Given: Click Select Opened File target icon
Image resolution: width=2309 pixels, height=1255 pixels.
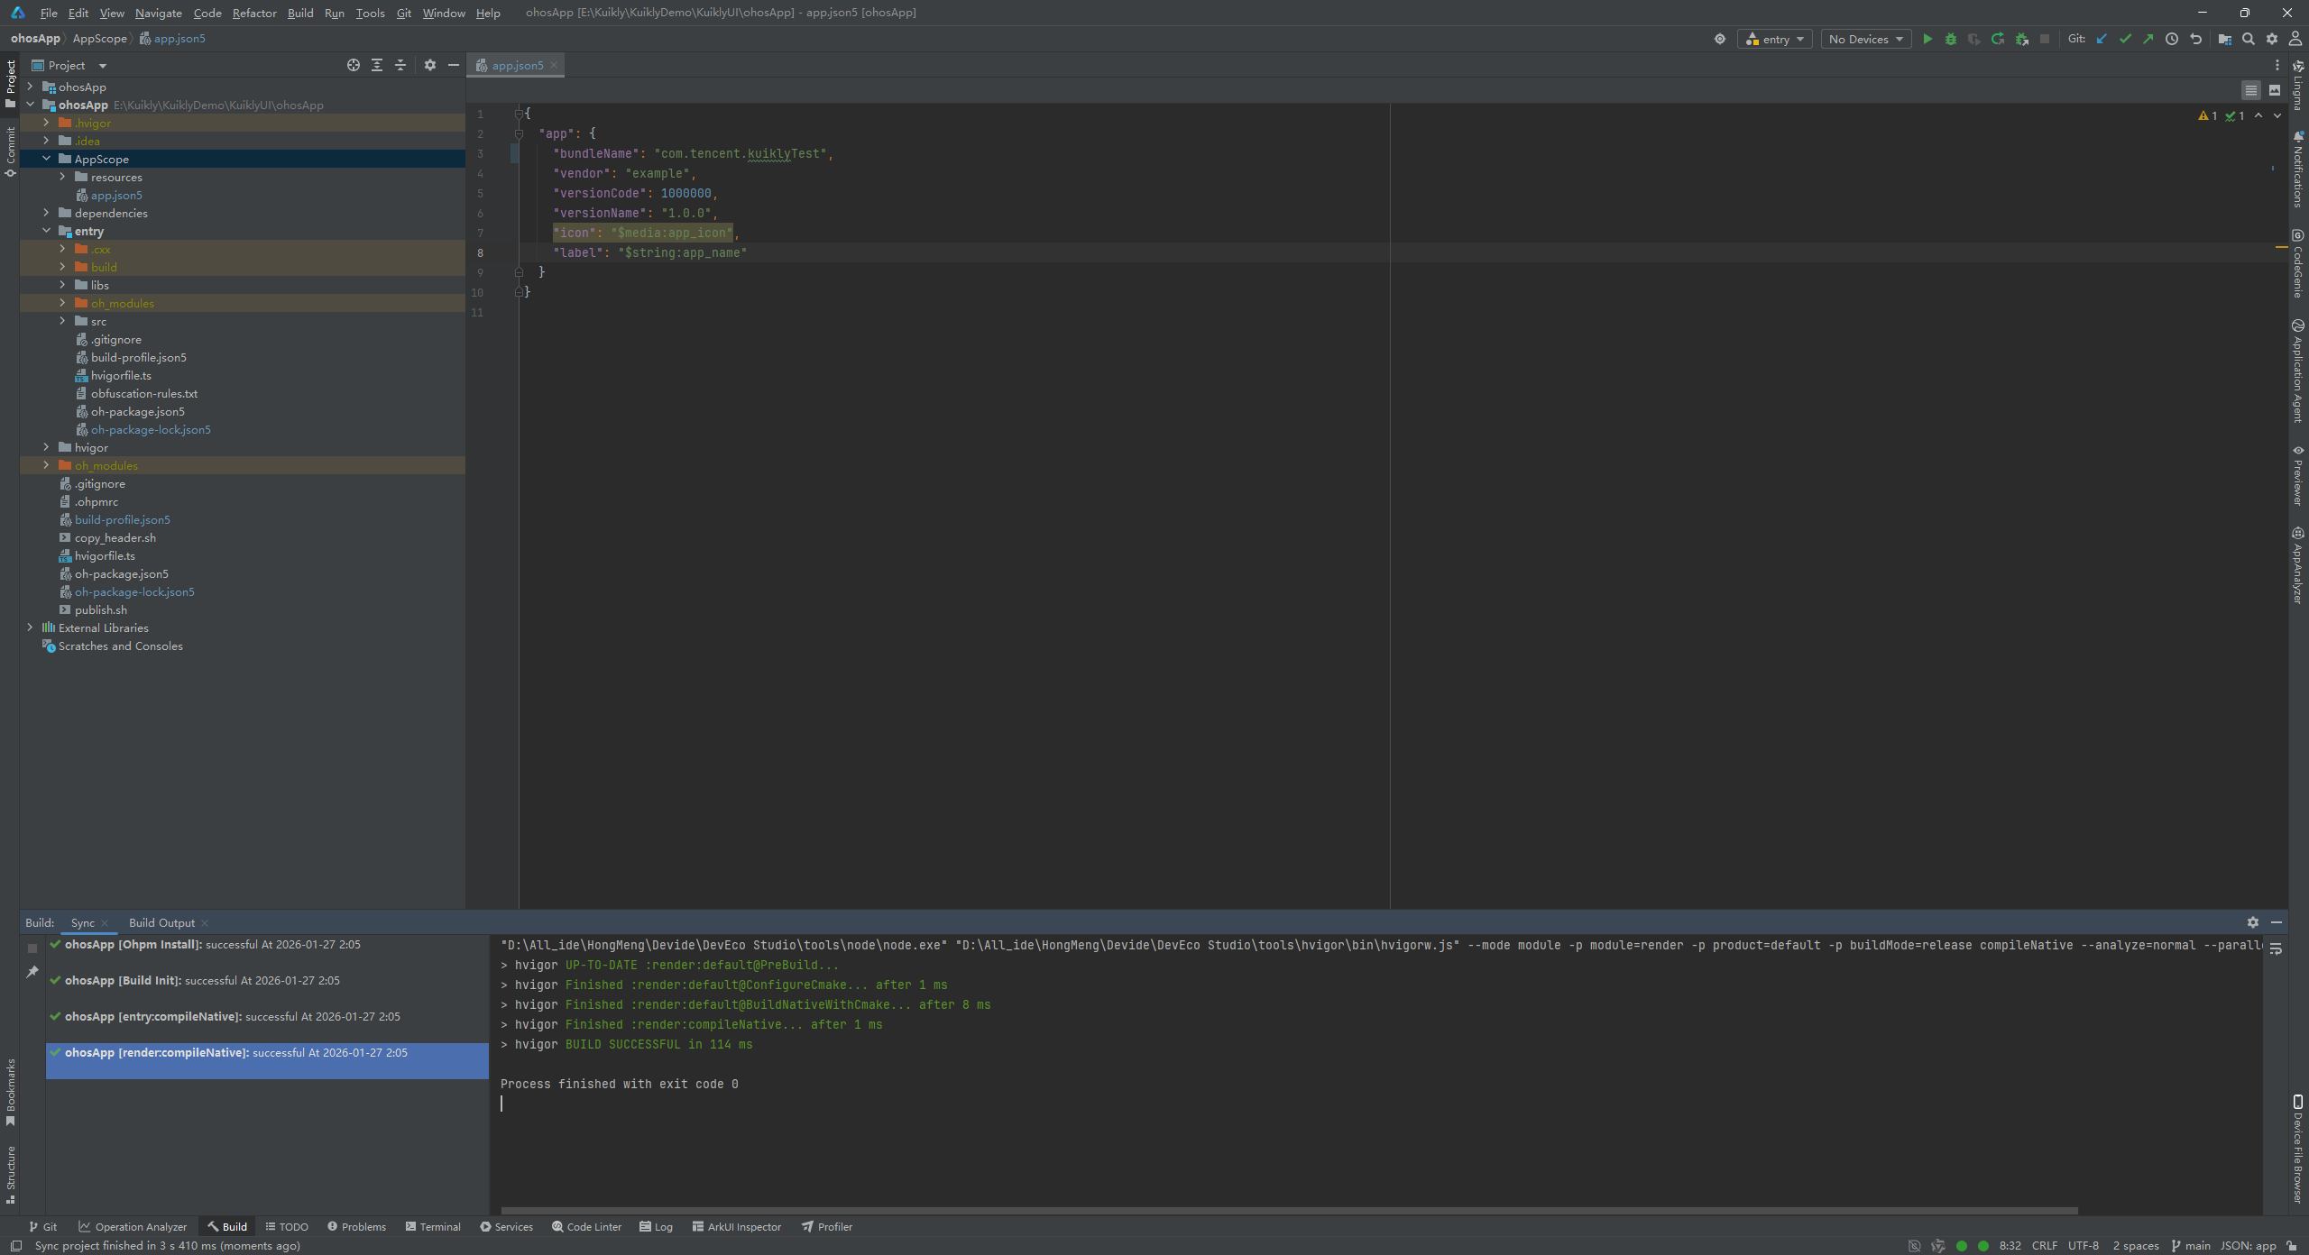Looking at the screenshot, I should pyautogui.click(x=354, y=65).
